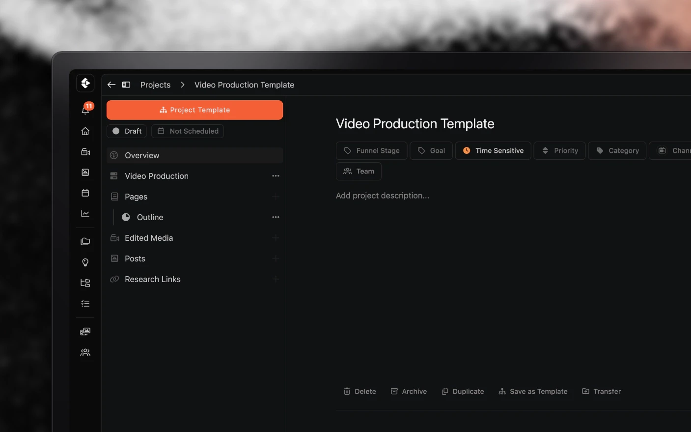Click Video Production Template breadcrumb
The image size is (691, 432).
tap(245, 85)
